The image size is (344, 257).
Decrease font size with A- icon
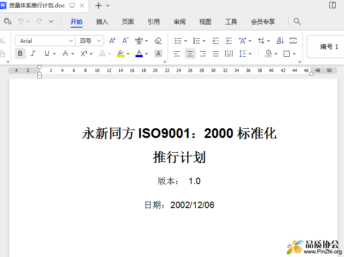click(x=126, y=41)
